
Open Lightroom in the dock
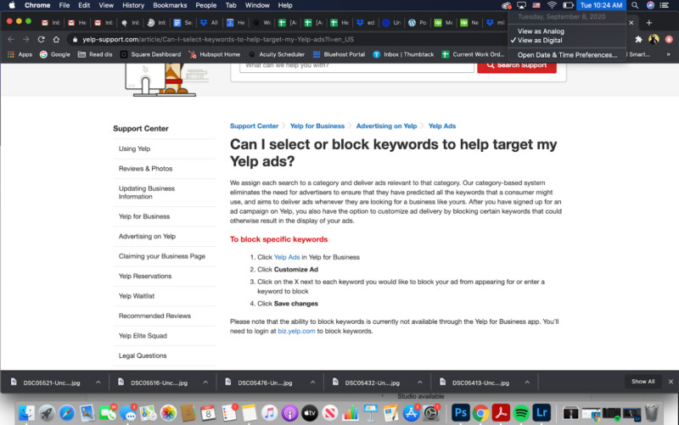tap(542, 413)
